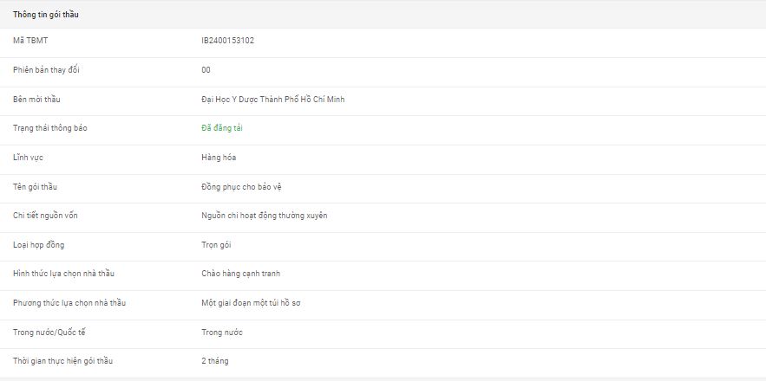Viewport: 766px width, 381px height.
Task: Click the "Thông tin gói thầu" section header
Action: tap(48, 15)
